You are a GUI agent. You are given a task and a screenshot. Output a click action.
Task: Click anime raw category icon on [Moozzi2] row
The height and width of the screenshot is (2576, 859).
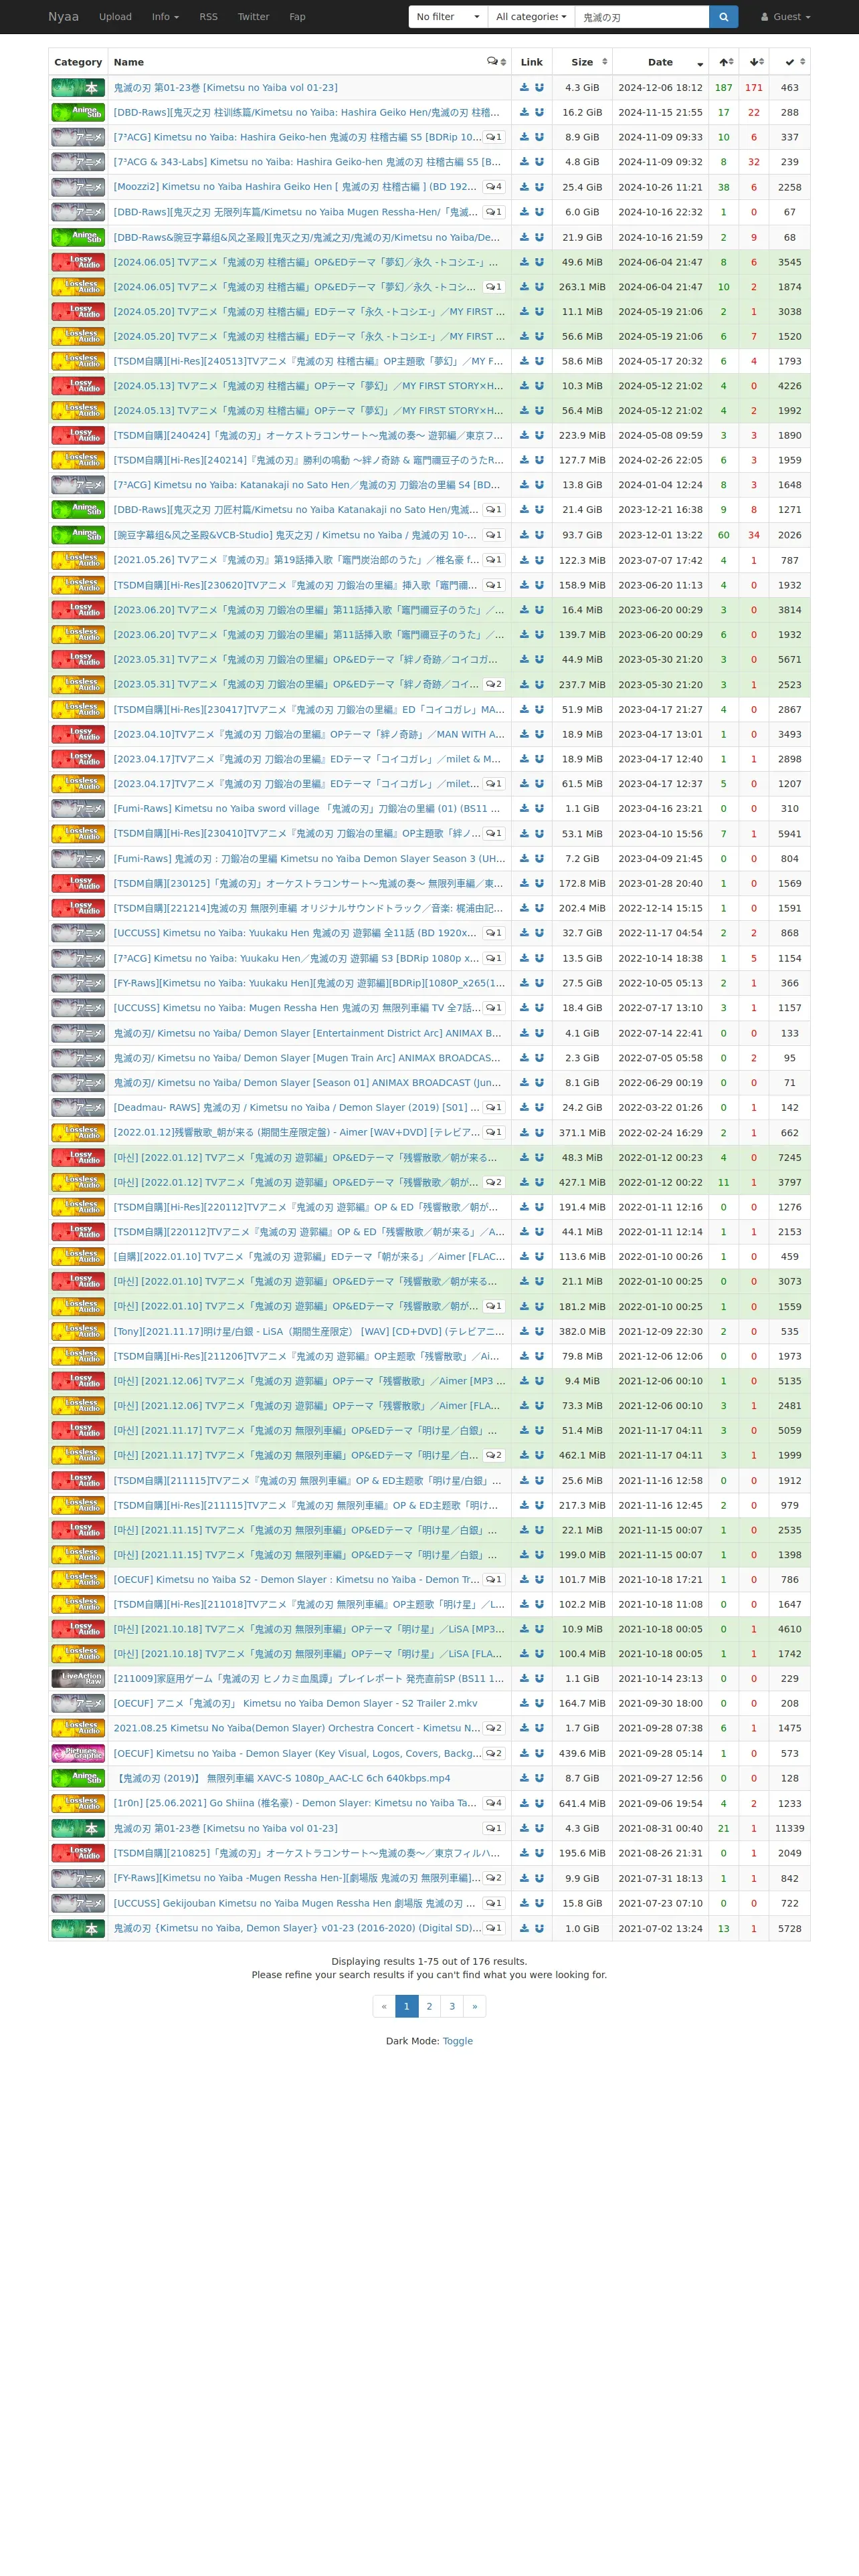pyautogui.click(x=78, y=187)
